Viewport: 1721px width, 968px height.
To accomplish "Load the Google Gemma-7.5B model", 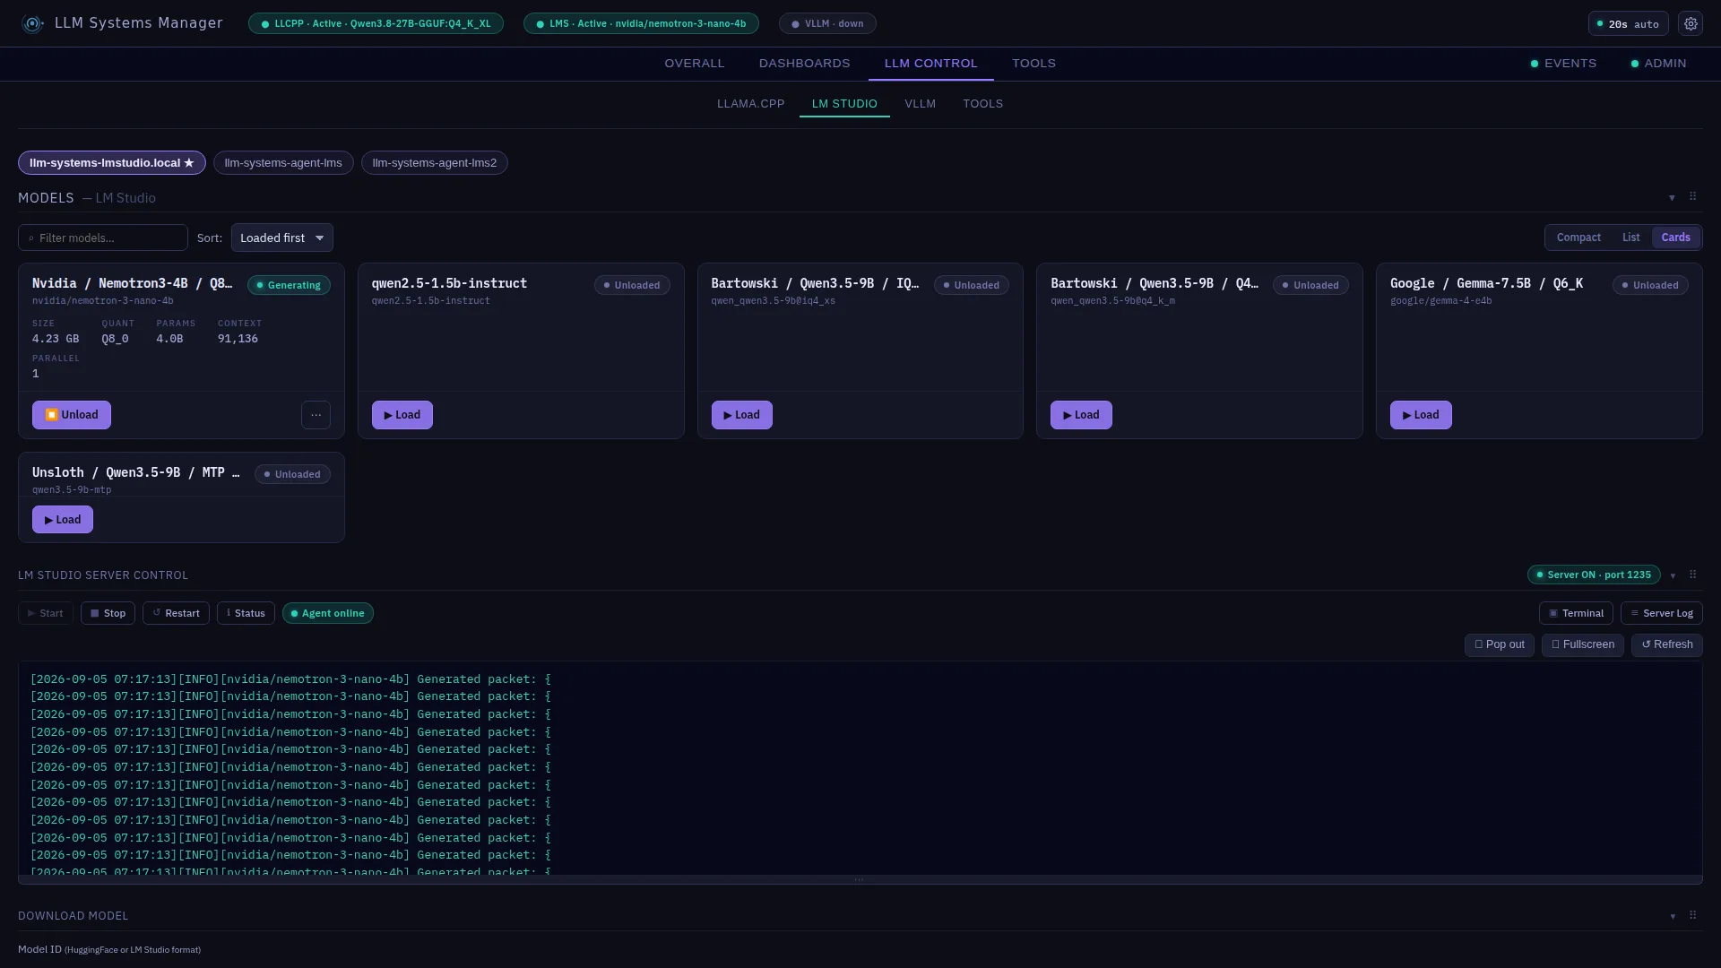I will point(1421,415).
